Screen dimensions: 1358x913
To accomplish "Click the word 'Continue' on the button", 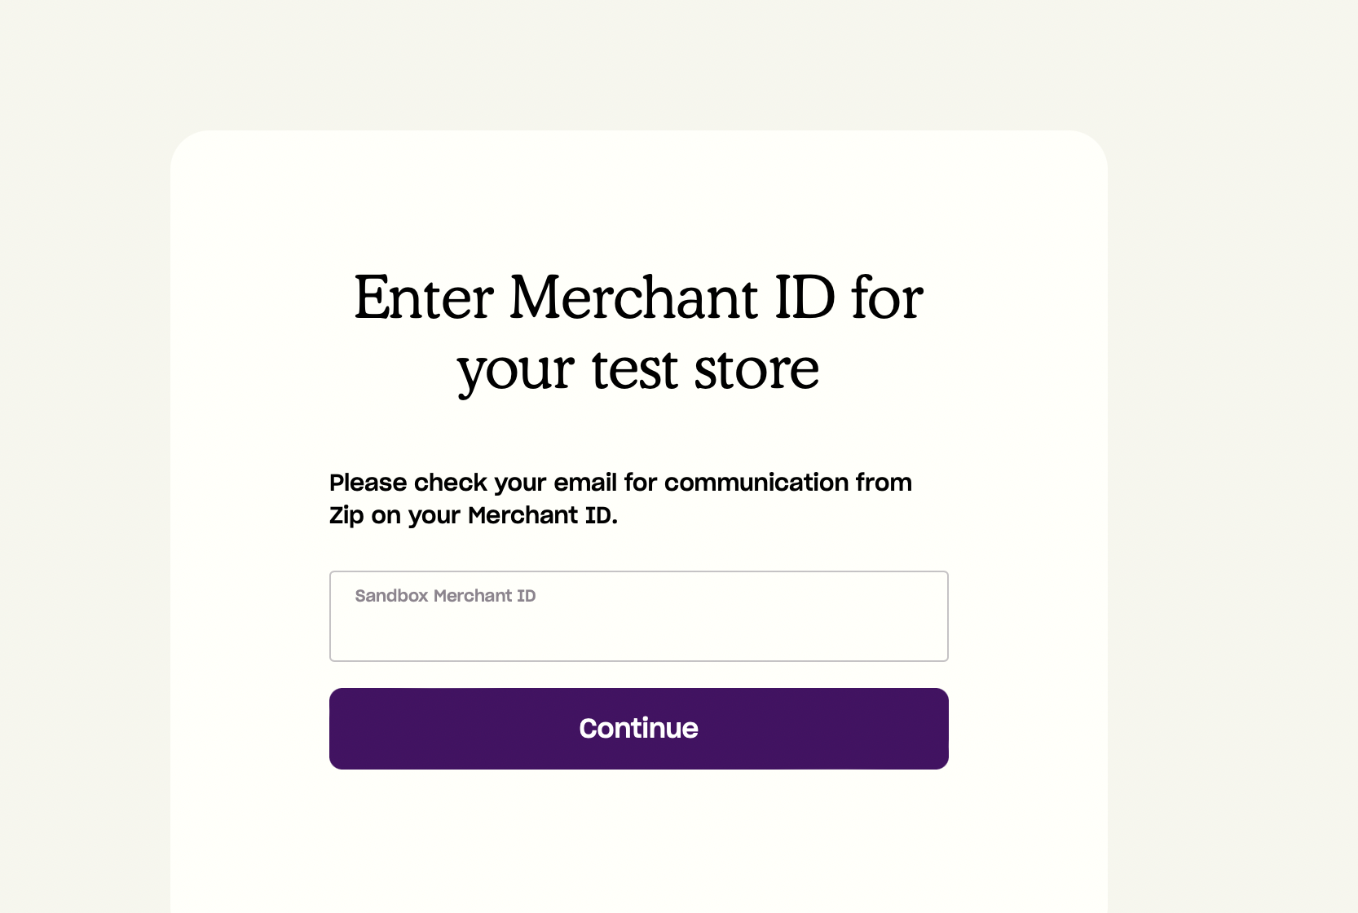I will pyautogui.click(x=638, y=729).
